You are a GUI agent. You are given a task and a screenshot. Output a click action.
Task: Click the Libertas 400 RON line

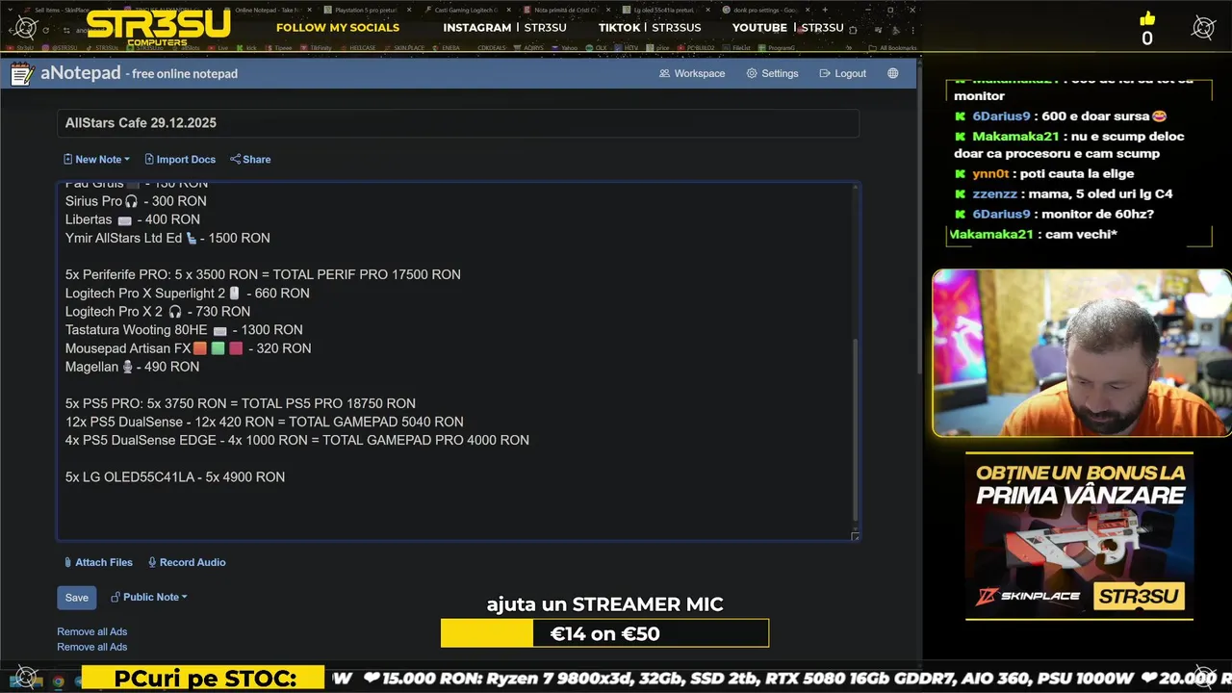[133, 220]
